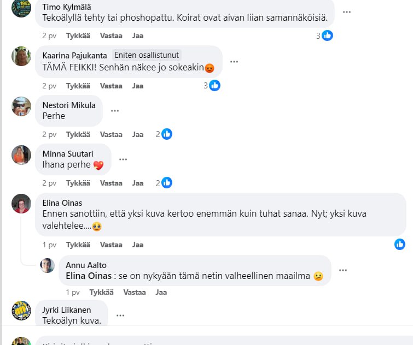Open the like reactions on Minna Suutari's comment
Image resolution: width=413 pixels, height=345 pixels.
167,183
